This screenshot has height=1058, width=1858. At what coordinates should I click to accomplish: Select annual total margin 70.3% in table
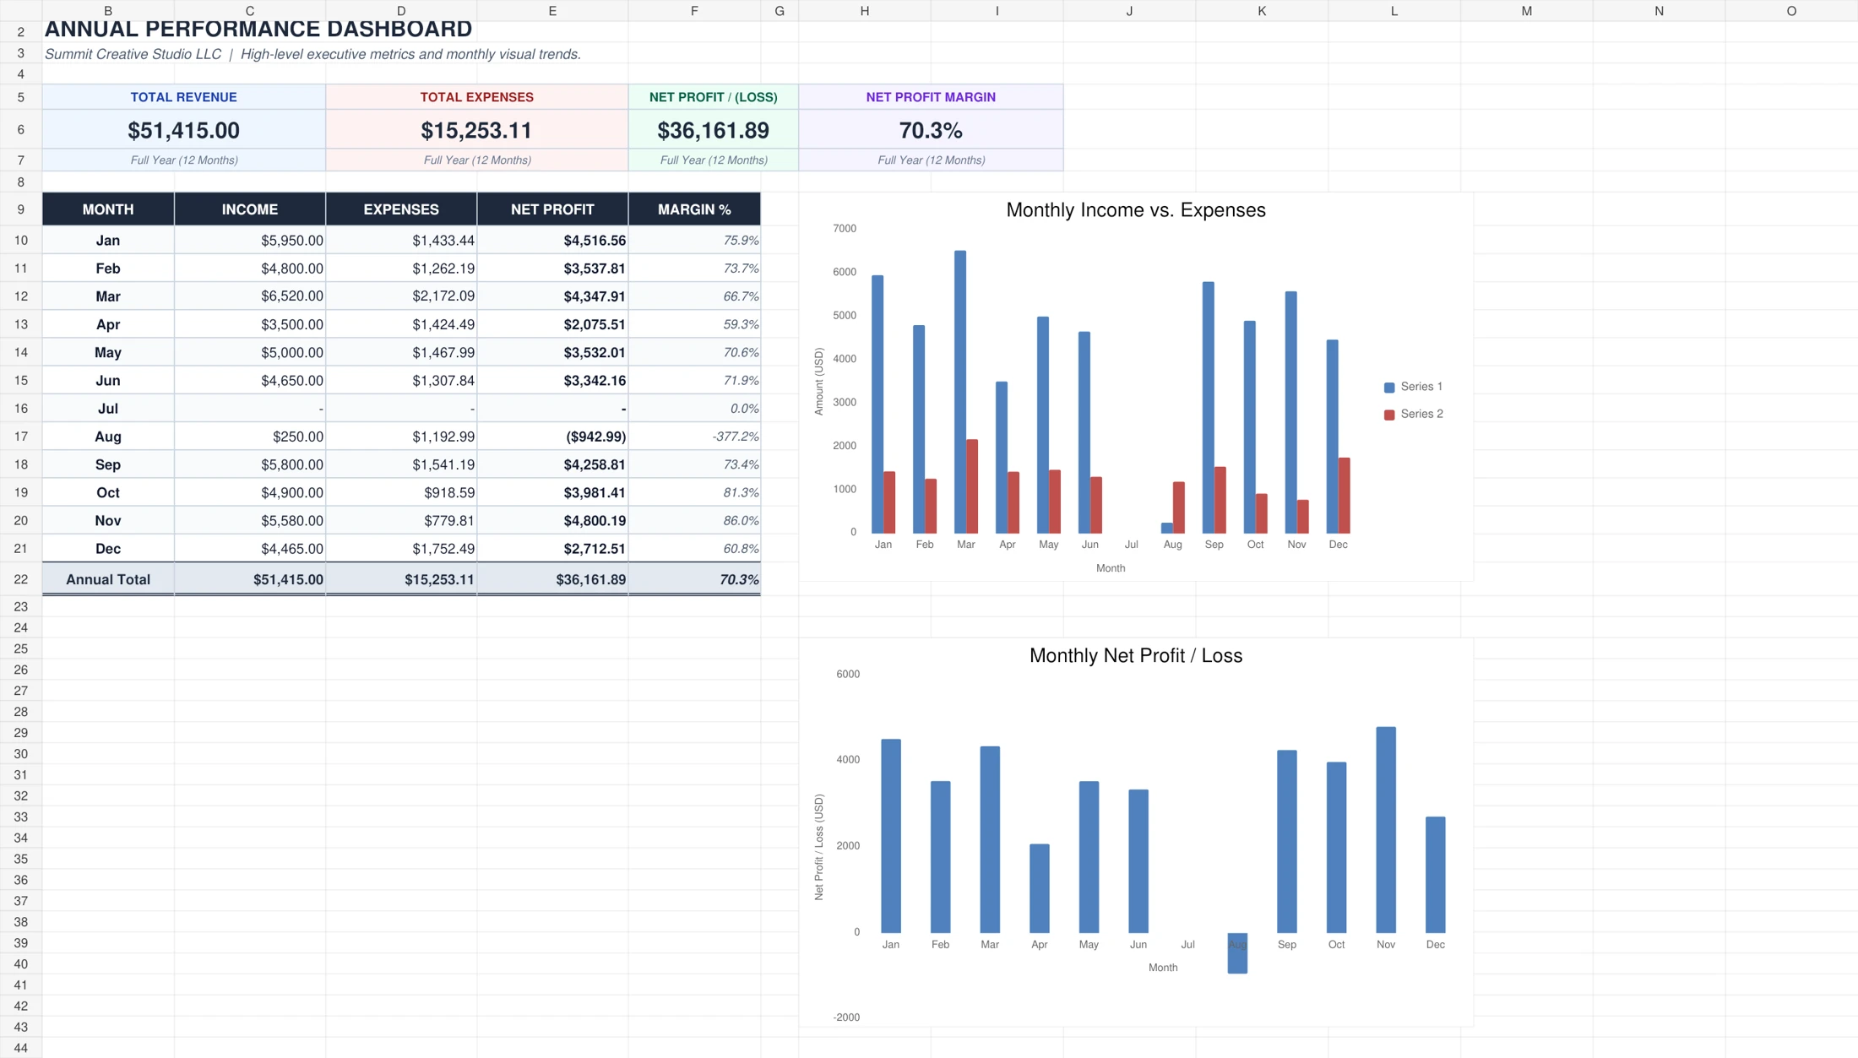tap(694, 579)
